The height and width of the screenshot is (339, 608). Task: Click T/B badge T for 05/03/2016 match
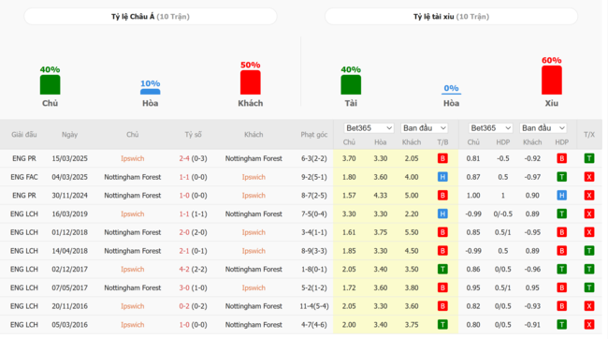click(442, 325)
